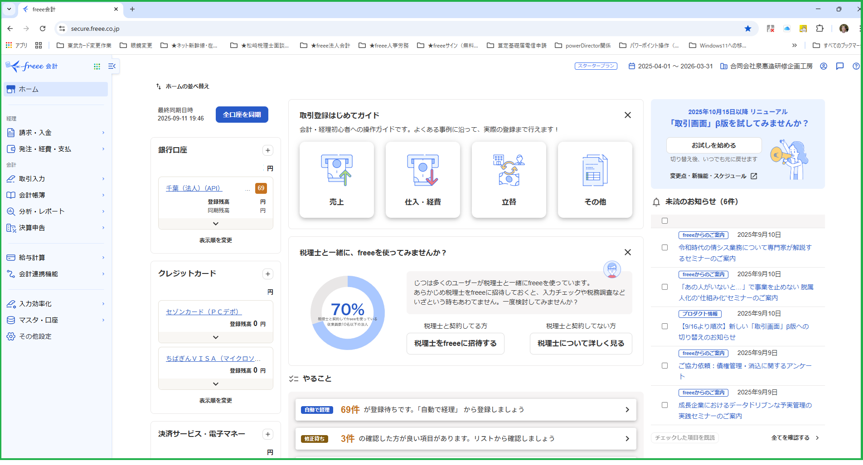Expand the 分析・レポート sidebar menu
Screen dimensions: 863x465
(x=56, y=211)
